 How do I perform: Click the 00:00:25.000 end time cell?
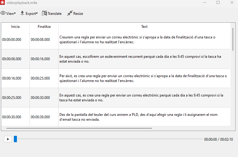point(40,78)
